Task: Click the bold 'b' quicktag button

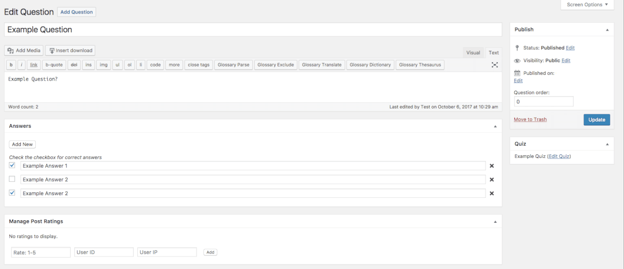Action: coord(11,65)
